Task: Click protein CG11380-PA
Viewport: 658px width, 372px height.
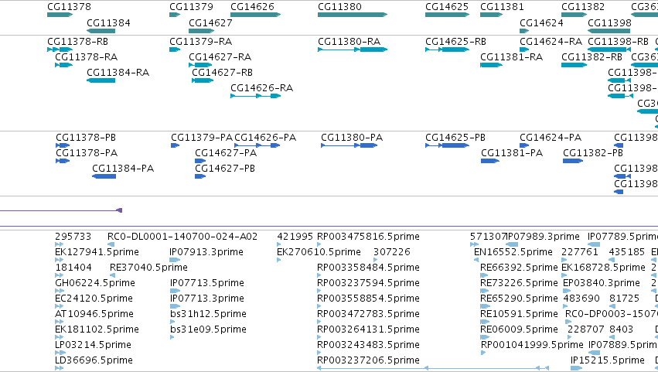Action: coord(352,138)
